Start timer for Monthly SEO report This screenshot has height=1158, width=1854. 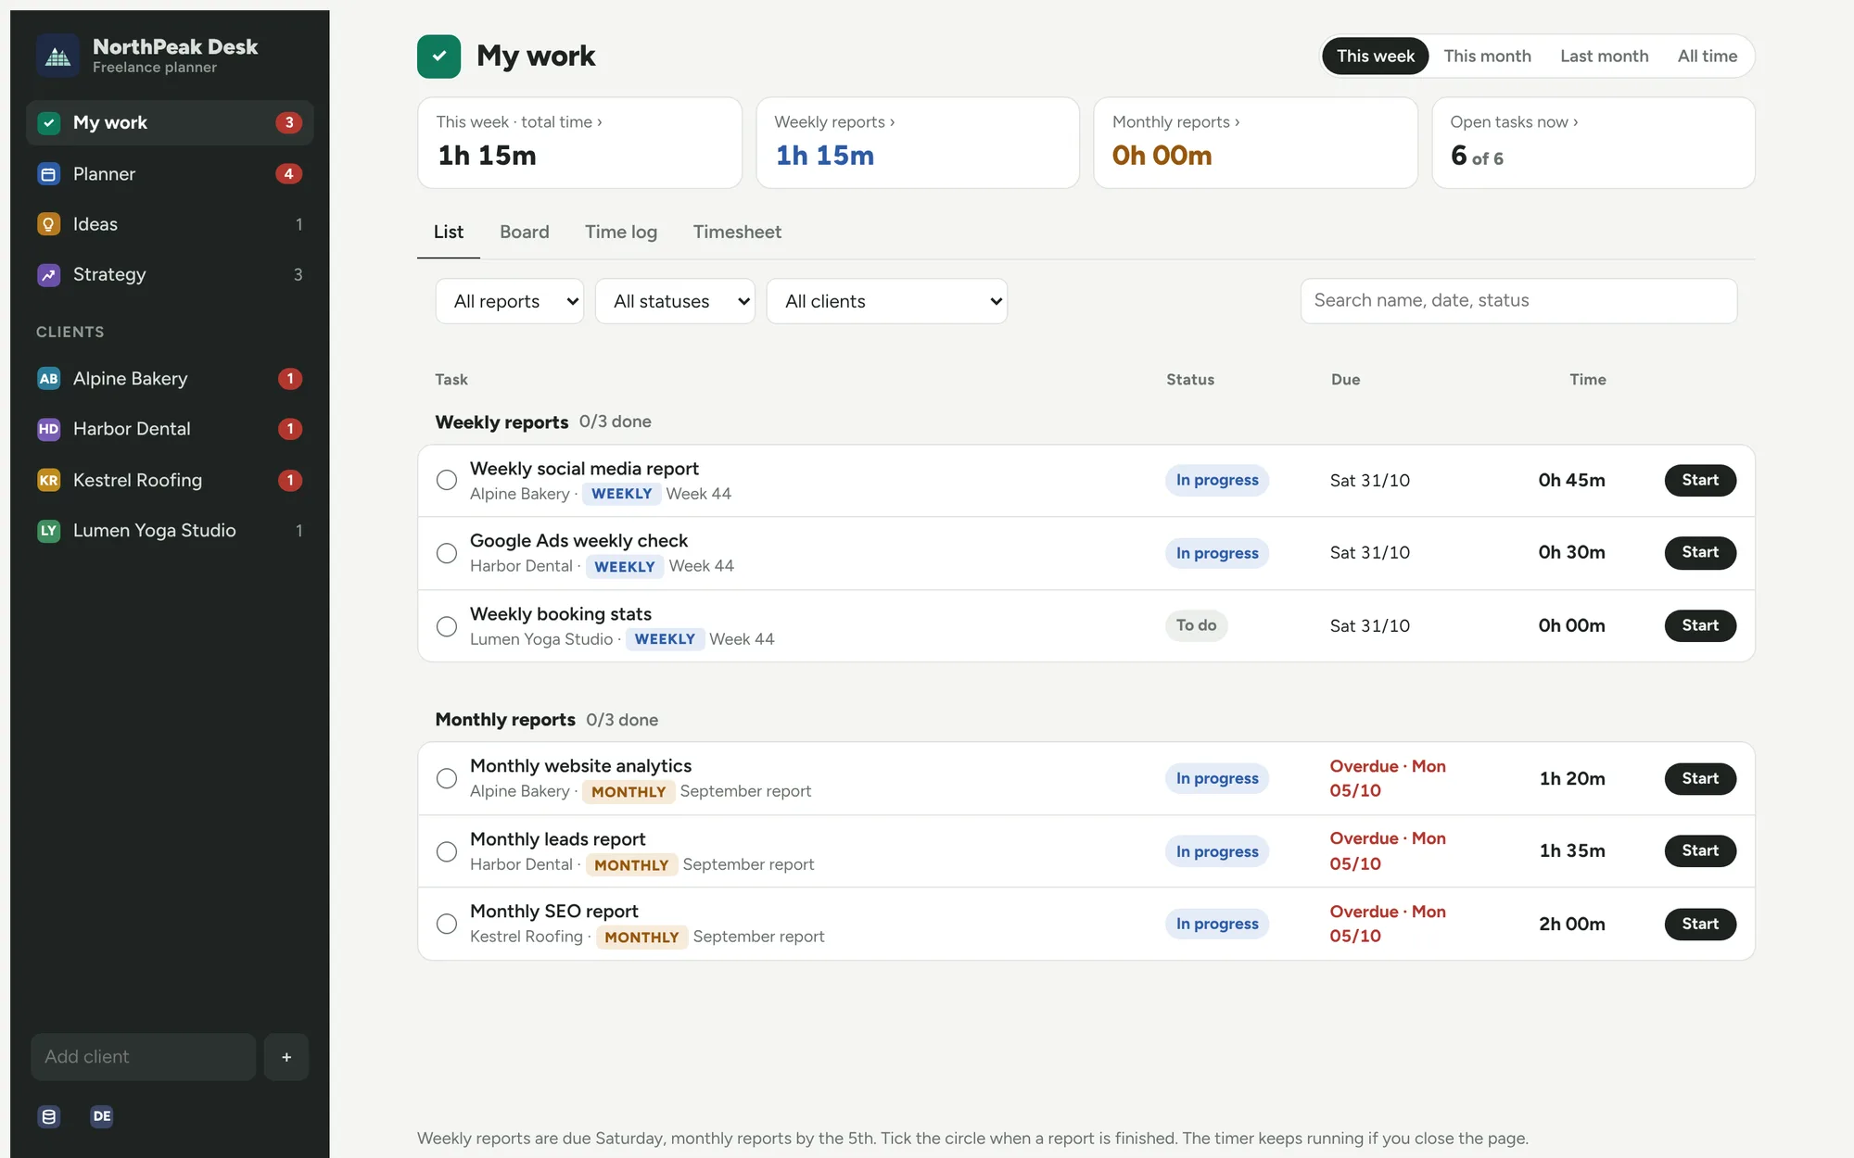point(1700,924)
